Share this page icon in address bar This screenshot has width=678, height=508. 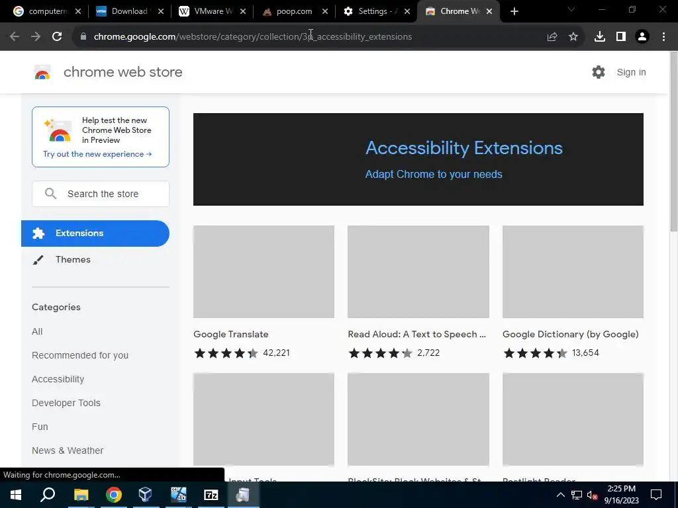pos(552,37)
